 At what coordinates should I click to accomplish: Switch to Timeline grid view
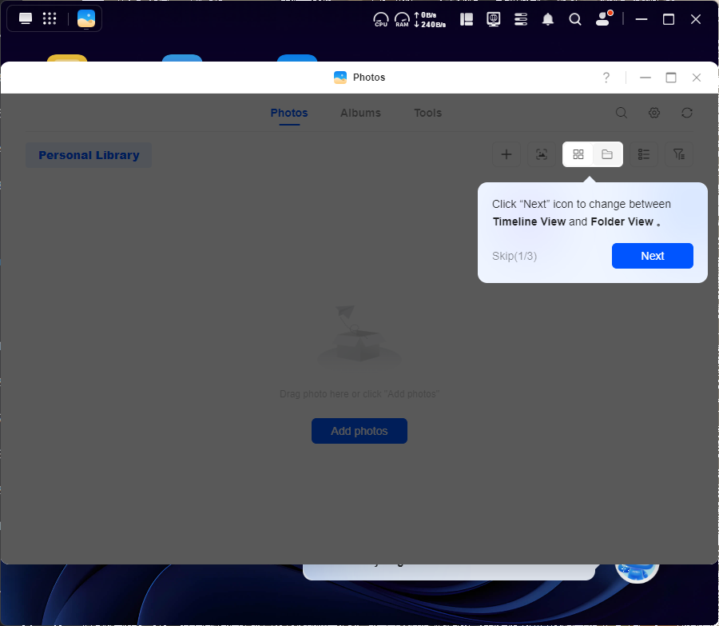[578, 154]
